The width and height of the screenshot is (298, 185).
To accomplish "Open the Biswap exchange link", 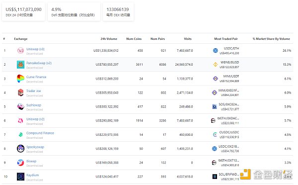I will tap(31, 161).
